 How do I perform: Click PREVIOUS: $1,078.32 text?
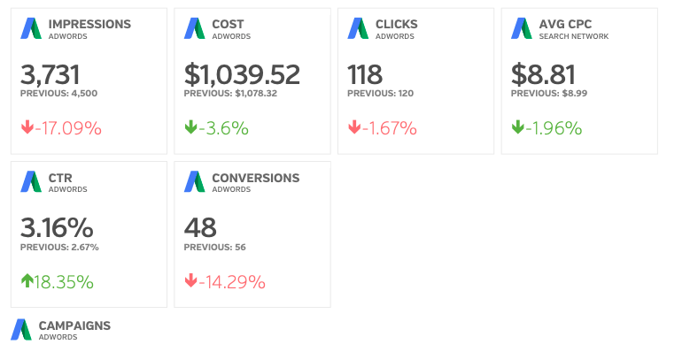[x=230, y=93]
